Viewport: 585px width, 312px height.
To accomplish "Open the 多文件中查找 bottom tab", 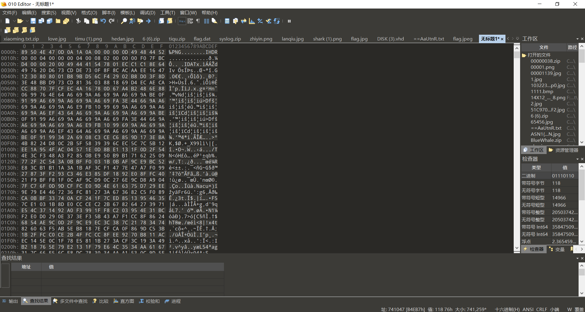I will (x=70, y=301).
